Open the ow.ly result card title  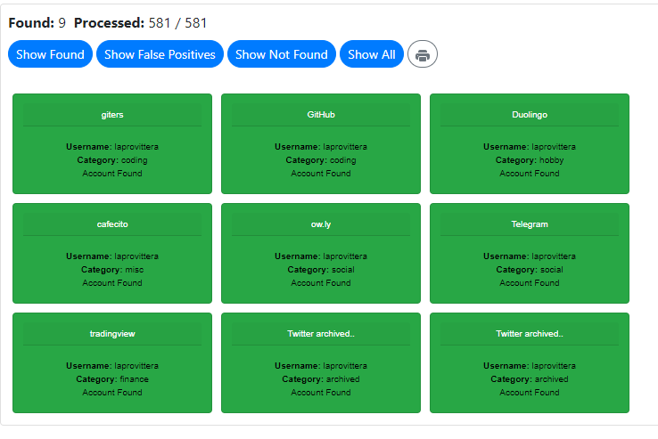tap(321, 224)
